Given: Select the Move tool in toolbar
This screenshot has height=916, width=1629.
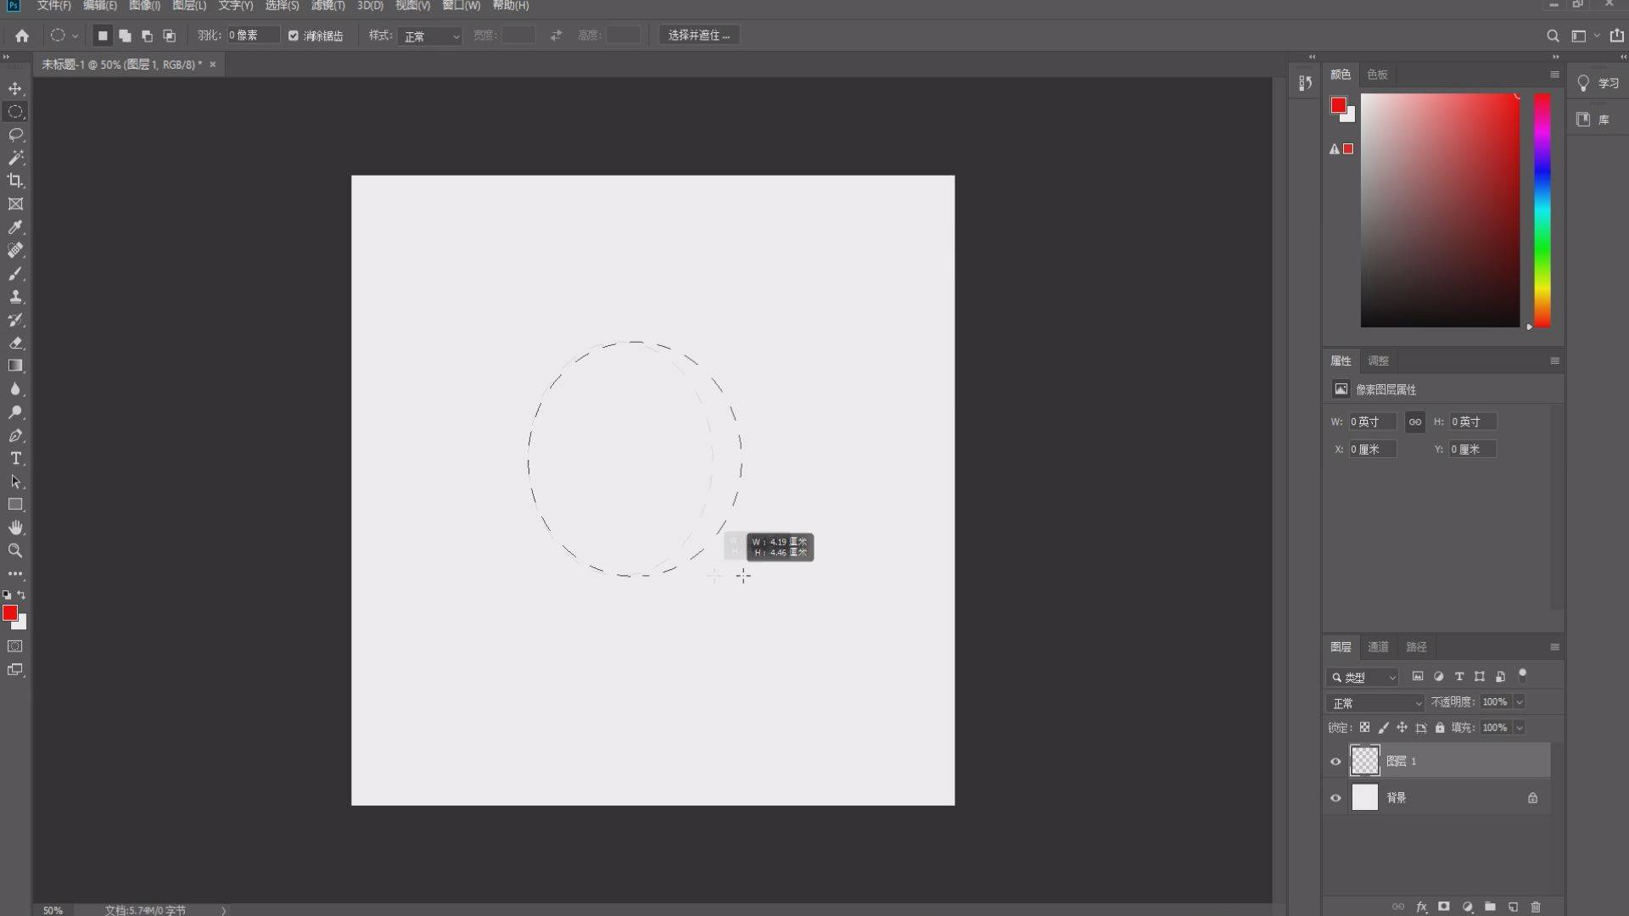Looking at the screenshot, I should (15, 87).
